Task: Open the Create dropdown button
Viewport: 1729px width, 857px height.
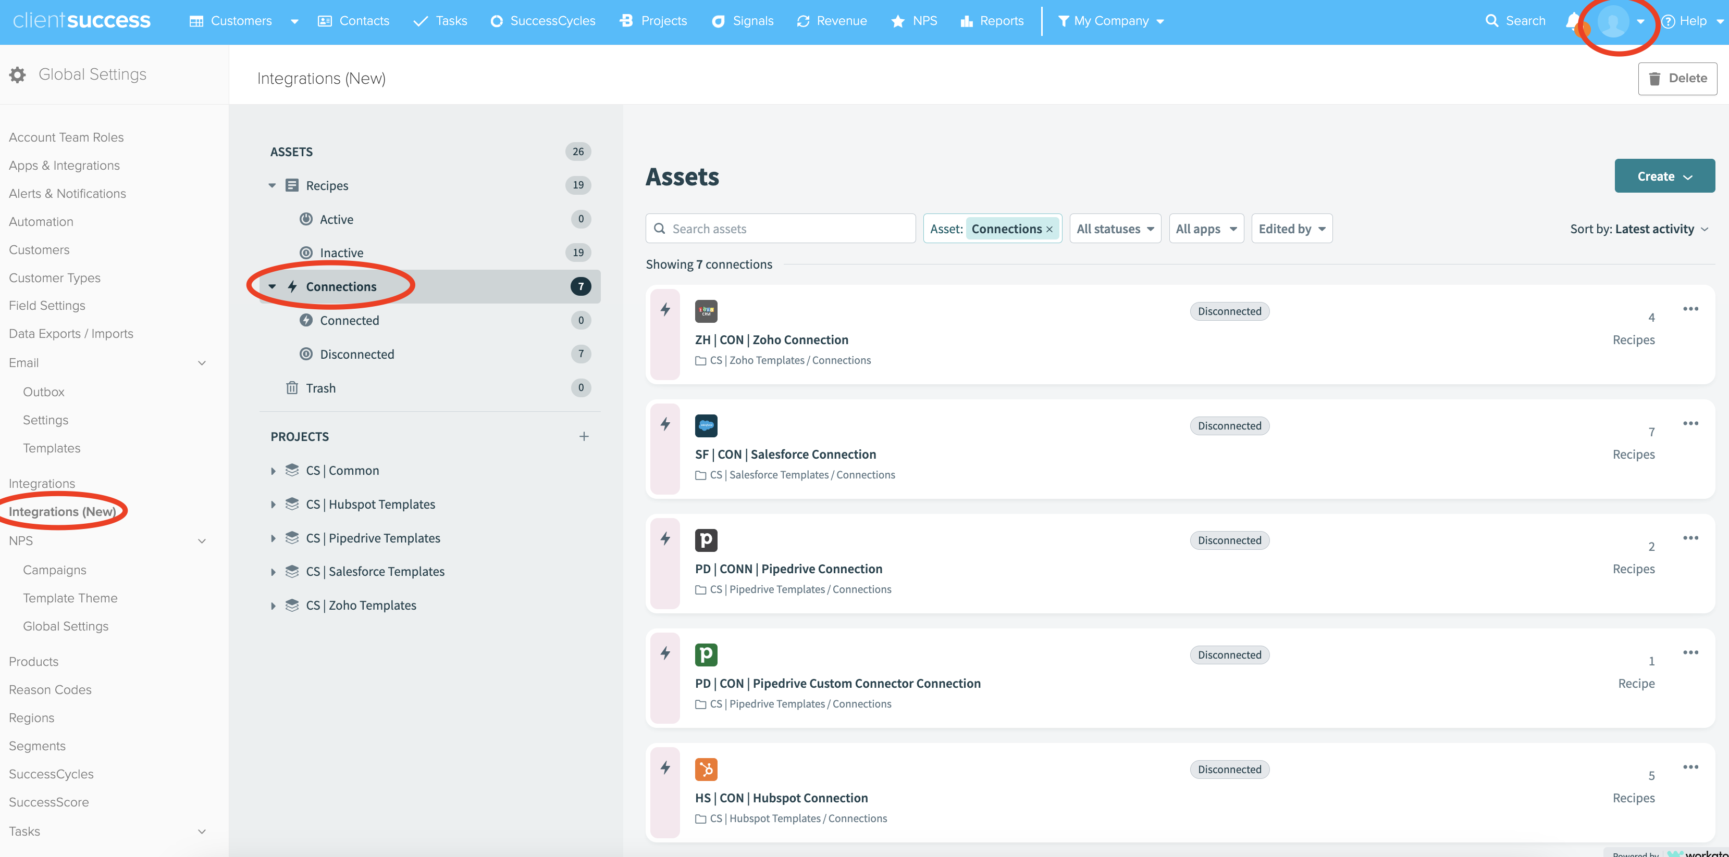Action: [1664, 177]
